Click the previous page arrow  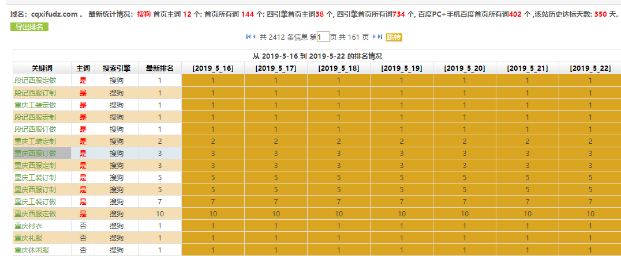pyautogui.click(x=254, y=37)
